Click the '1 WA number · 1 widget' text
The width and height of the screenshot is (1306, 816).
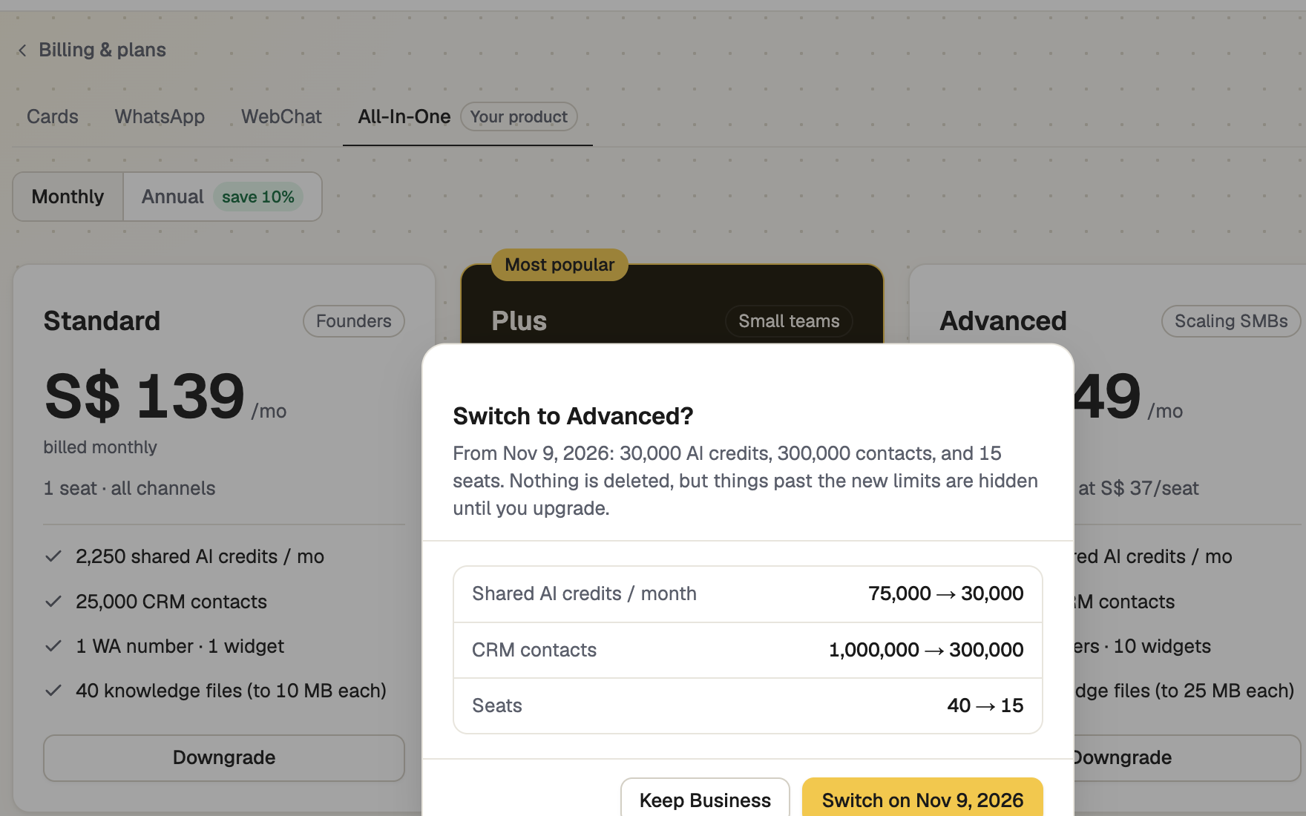pyautogui.click(x=180, y=646)
